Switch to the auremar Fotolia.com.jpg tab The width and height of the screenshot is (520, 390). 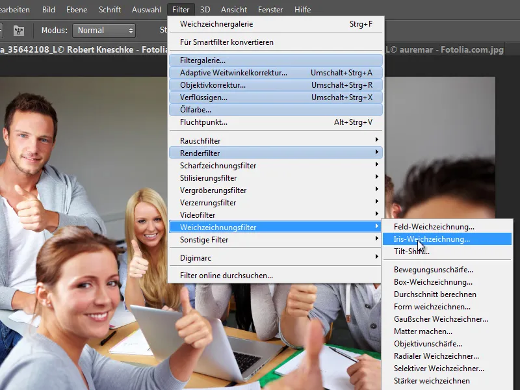(x=445, y=50)
